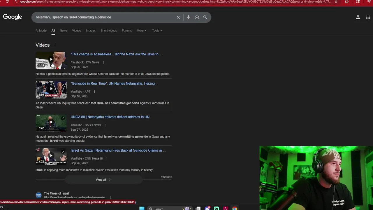373x210 pixels.
Task: Click the Google logo
Action: (13, 17)
